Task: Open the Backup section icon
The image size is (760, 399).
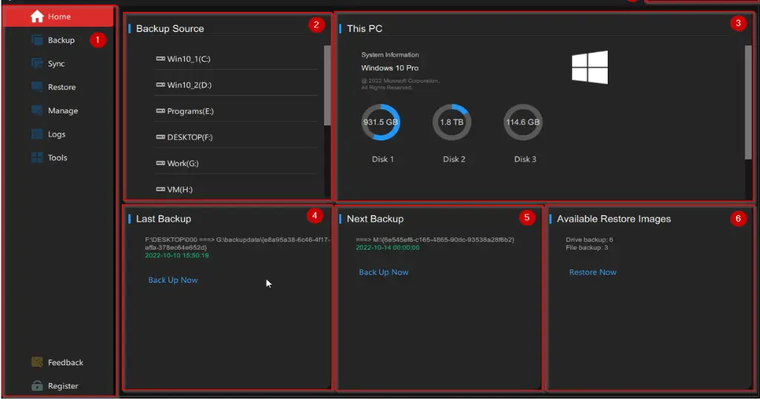Action: (x=37, y=40)
